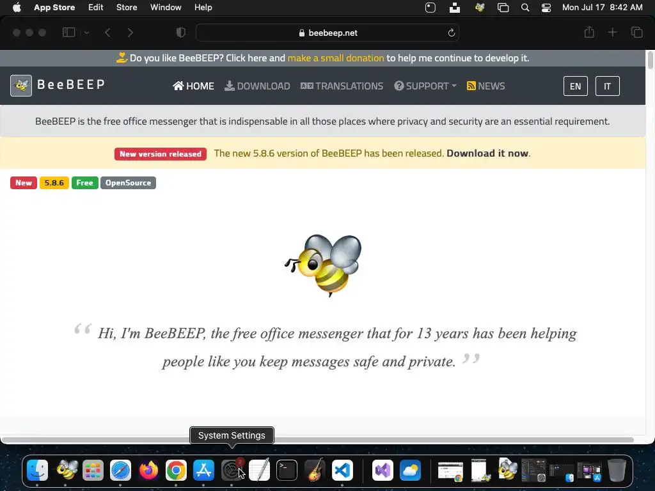Click the beebeep.net address bar
655x491 pixels.
327,33
